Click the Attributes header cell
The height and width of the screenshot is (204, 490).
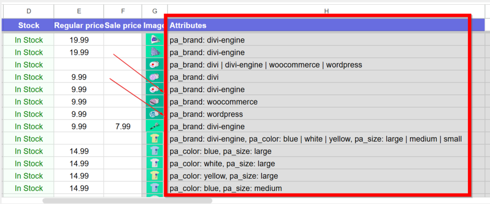click(x=326, y=25)
